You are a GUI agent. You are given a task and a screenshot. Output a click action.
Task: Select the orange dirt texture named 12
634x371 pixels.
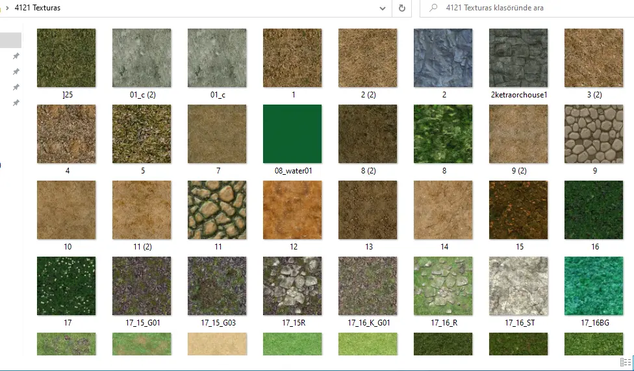coord(292,210)
